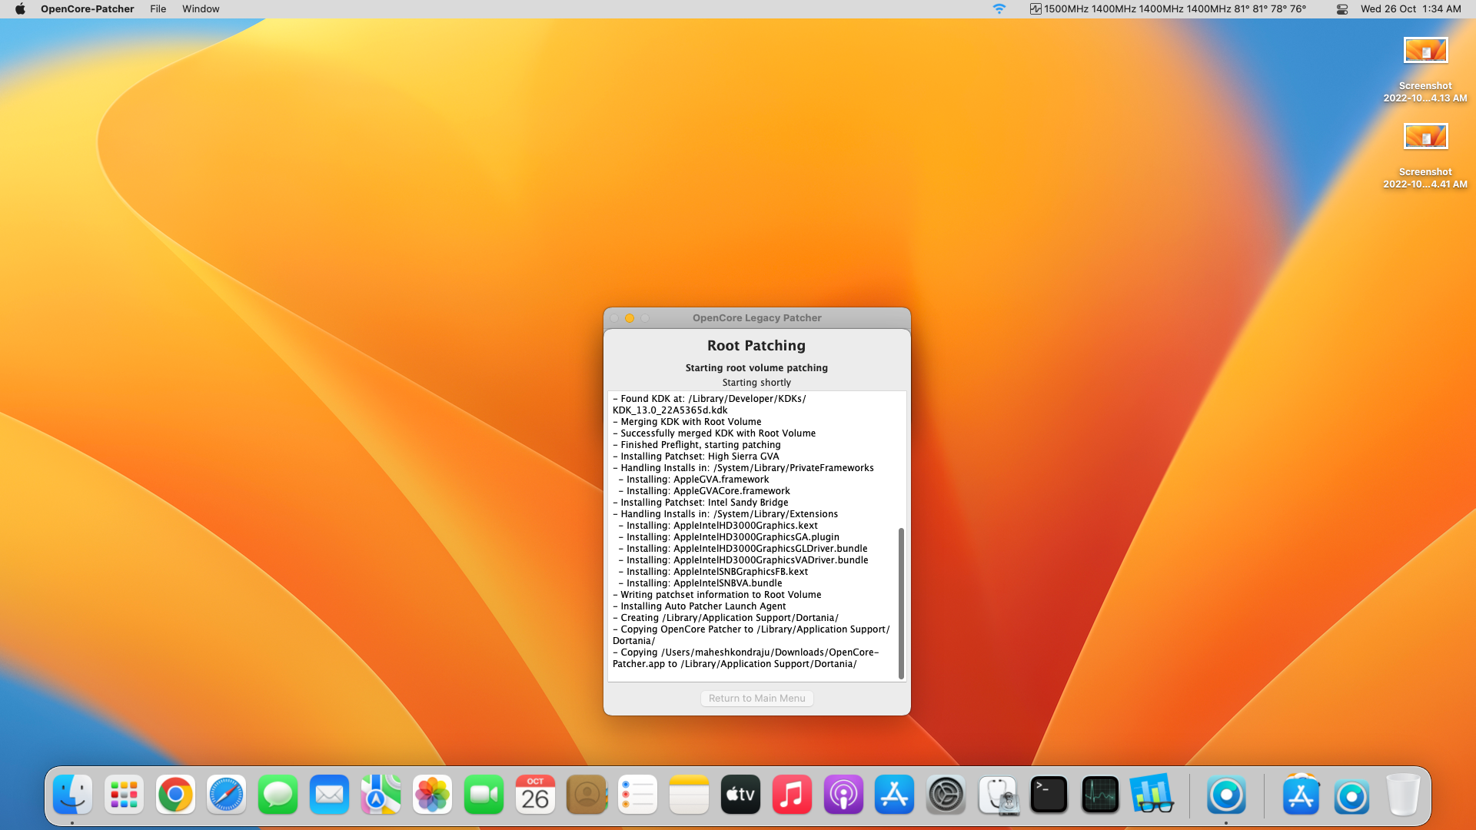Open the Apple menu

point(20,9)
